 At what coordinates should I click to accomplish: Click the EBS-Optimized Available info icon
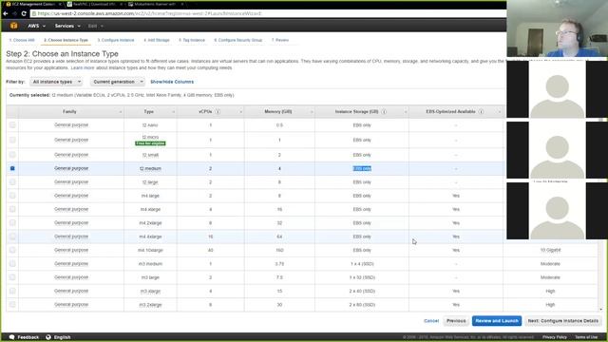[x=481, y=112]
